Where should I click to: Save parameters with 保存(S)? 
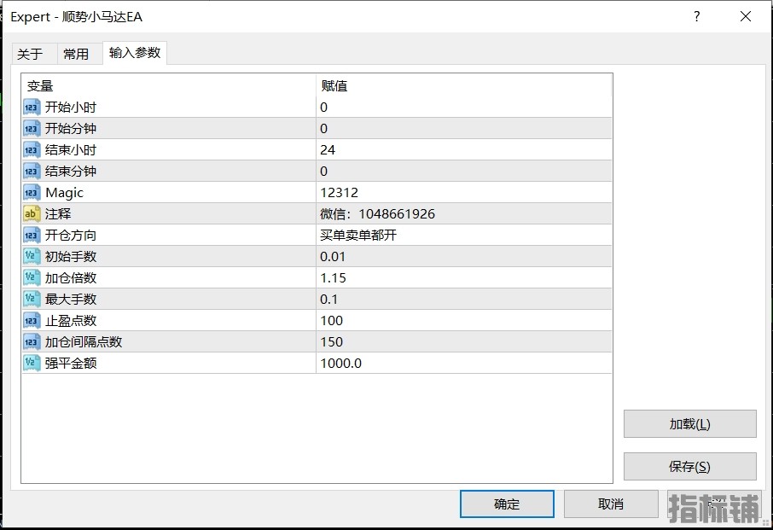(x=689, y=466)
